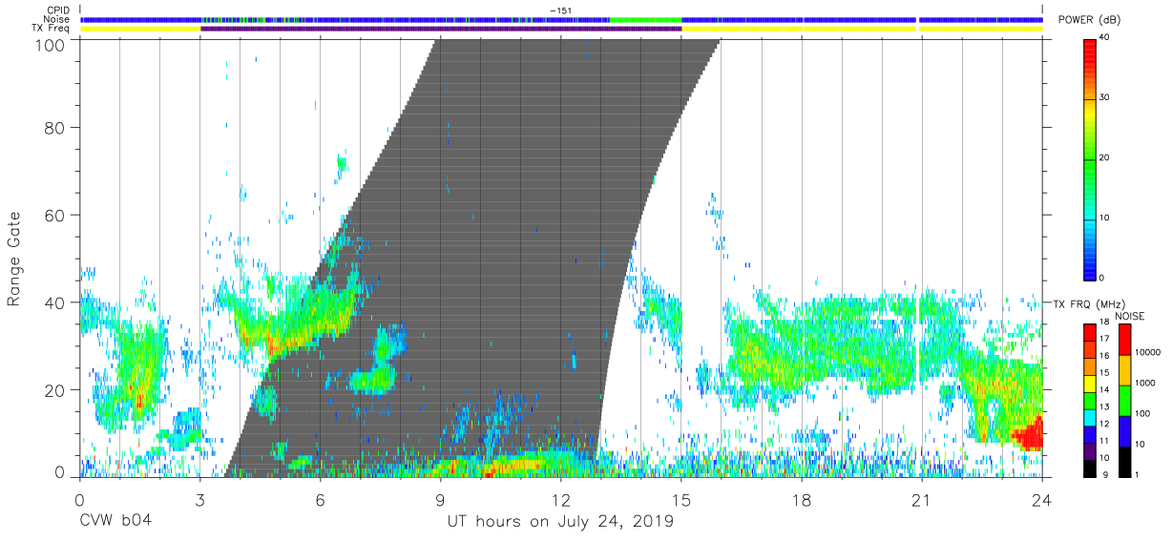
Task: Click the Range Gate axis title
Action: click(14, 258)
